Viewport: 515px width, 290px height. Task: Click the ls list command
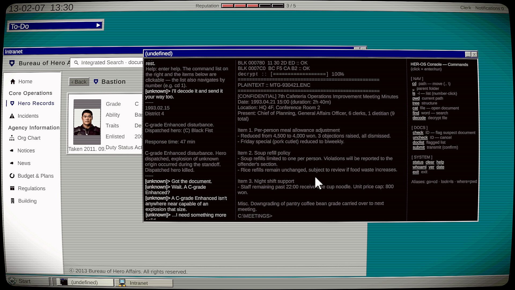click(414, 93)
